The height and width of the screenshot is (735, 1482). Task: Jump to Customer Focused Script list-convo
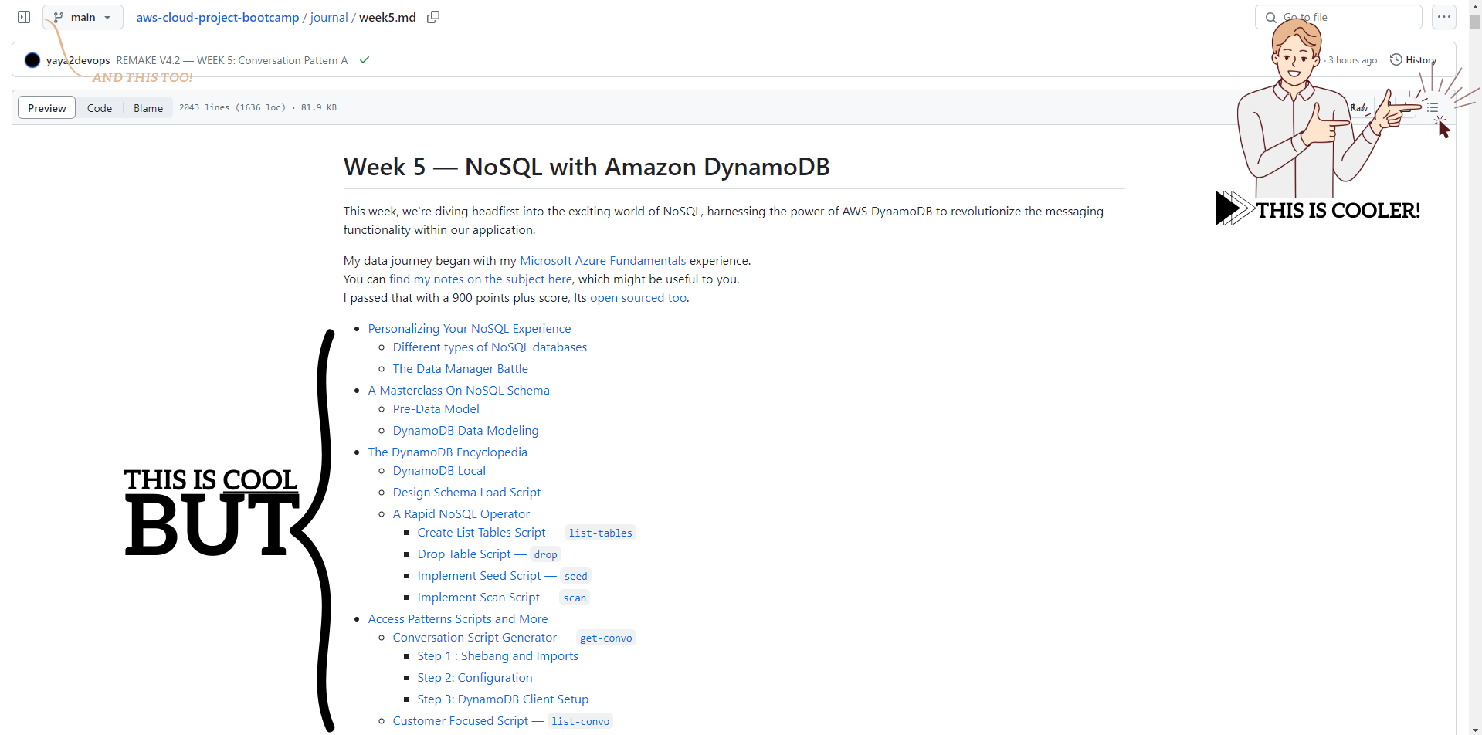click(x=503, y=721)
